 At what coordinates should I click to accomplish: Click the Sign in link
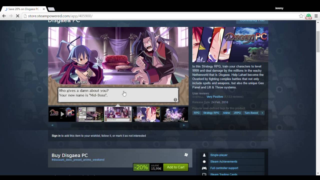click(x=56, y=136)
